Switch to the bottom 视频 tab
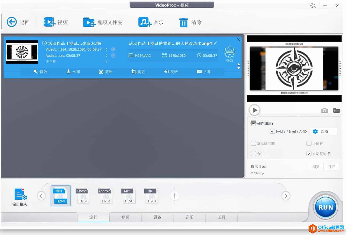 125,217
